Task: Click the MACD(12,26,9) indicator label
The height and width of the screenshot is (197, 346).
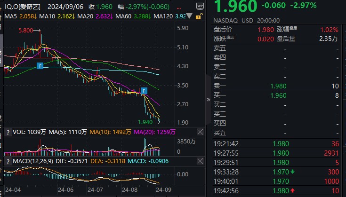Action: pos(33,161)
